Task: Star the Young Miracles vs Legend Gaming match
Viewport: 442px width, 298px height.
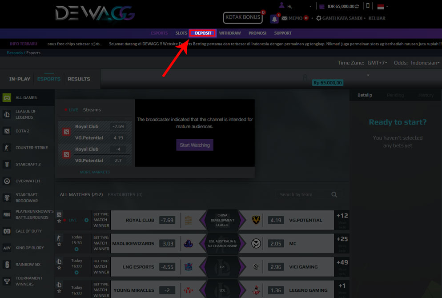Action: click(59, 291)
